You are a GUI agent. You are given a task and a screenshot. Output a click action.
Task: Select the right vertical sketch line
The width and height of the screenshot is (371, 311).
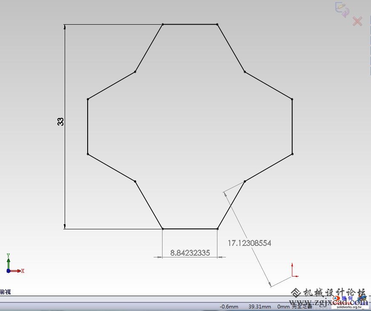(292, 127)
